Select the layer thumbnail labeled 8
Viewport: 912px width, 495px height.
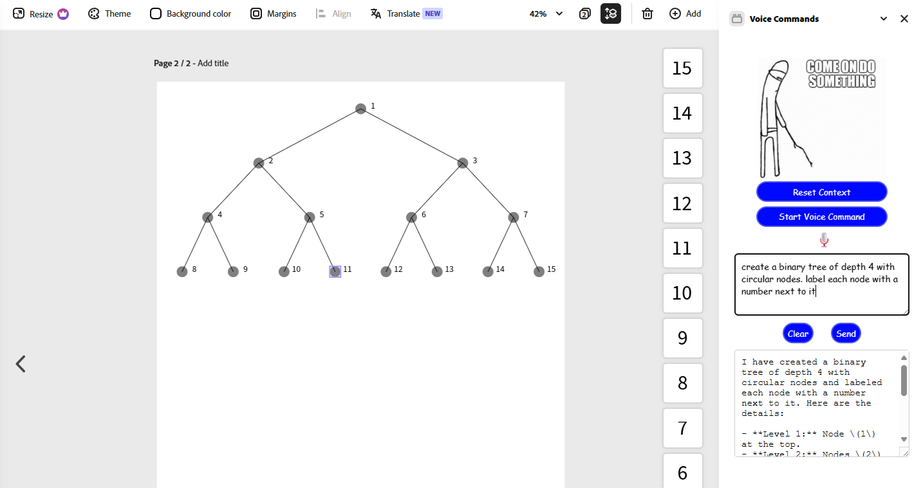[682, 383]
